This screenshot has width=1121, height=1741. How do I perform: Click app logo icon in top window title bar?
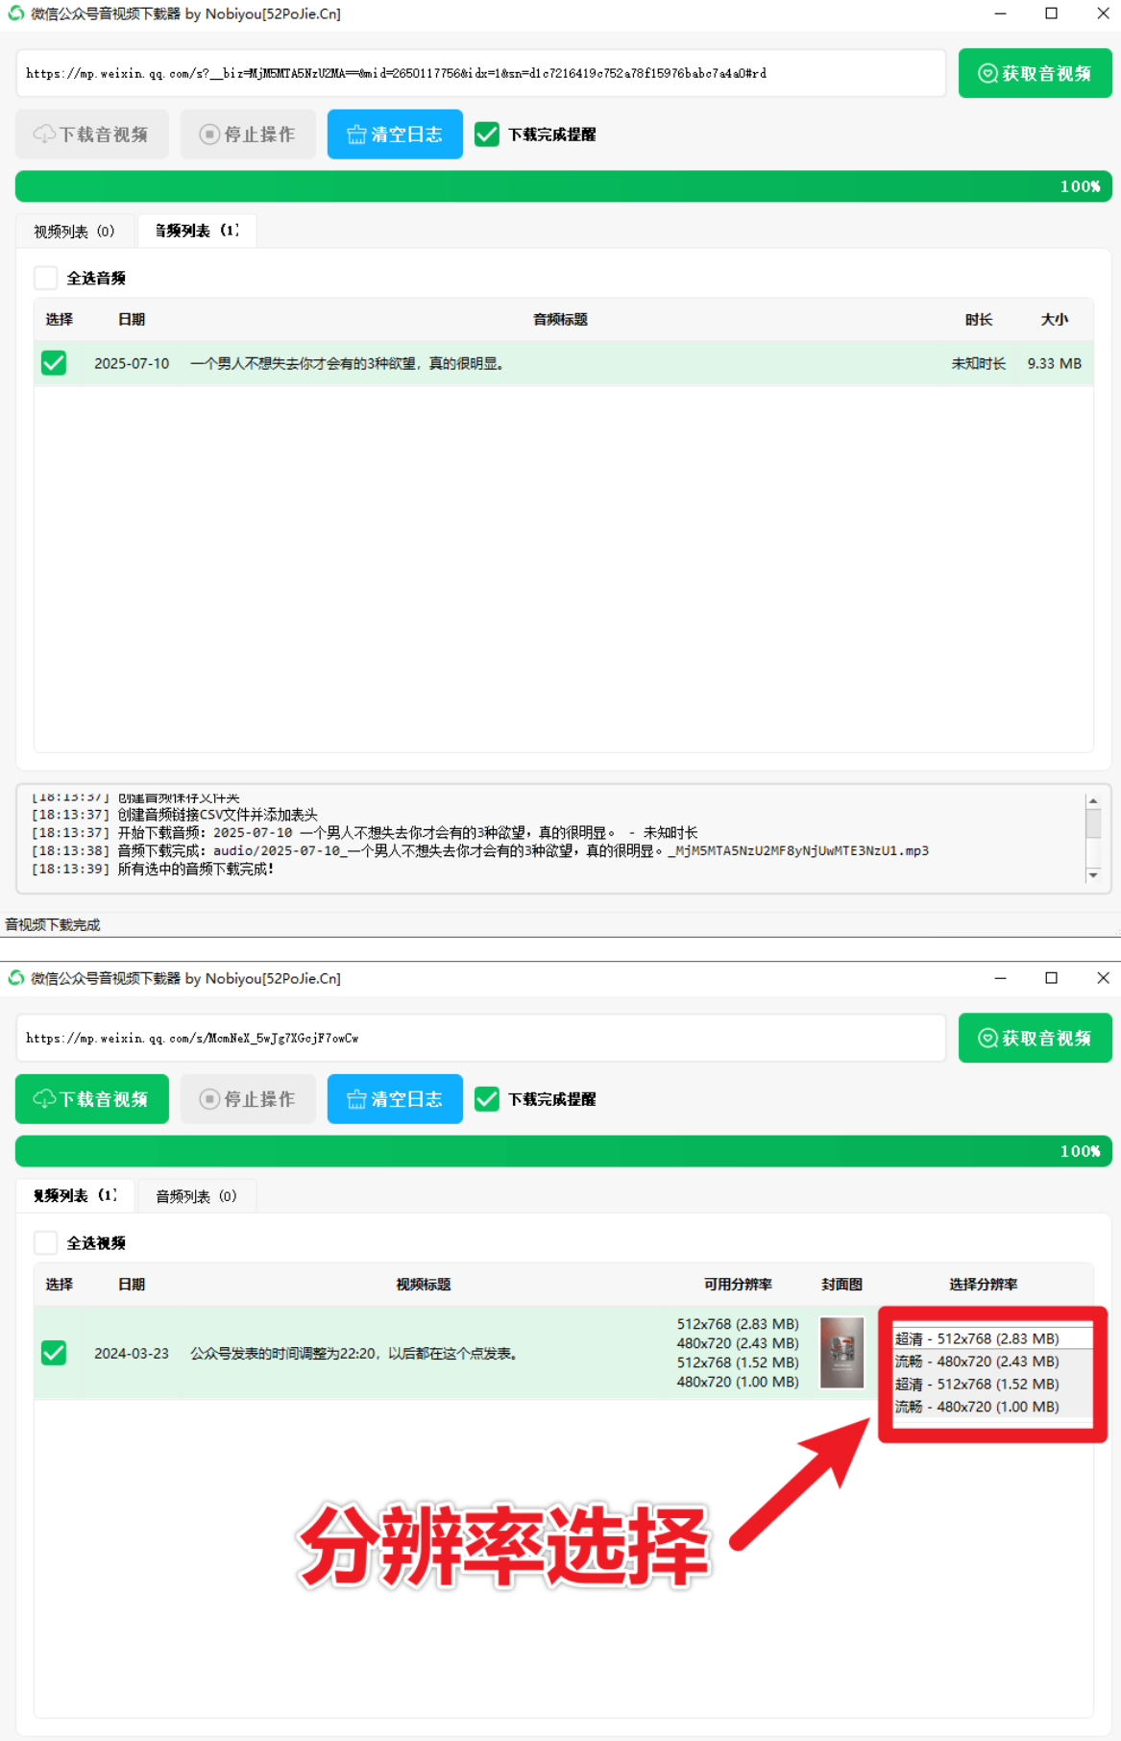point(15,13)
